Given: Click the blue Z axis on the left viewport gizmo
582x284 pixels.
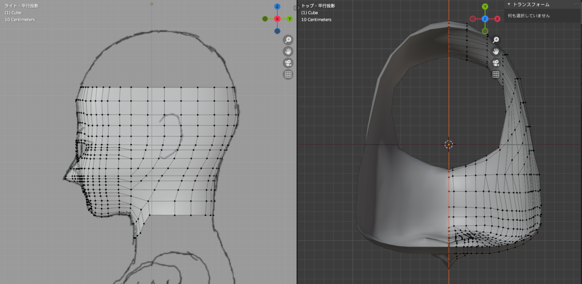Looking at the screenshot, I should pos(277,7).
